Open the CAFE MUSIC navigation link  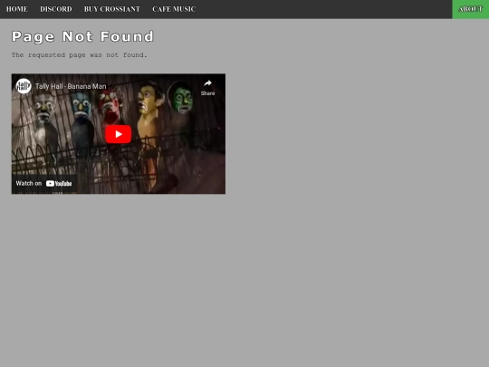click(174, 9)
